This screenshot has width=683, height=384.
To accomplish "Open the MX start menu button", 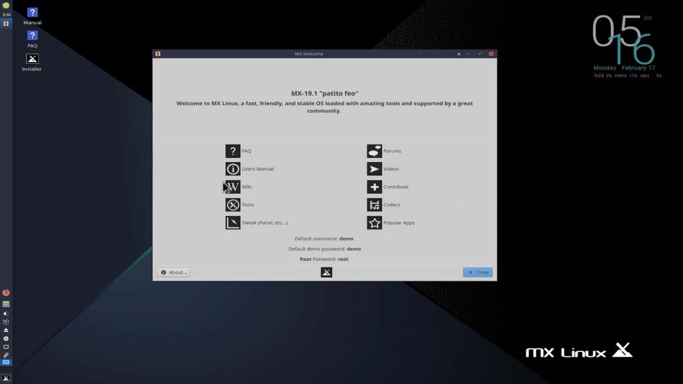I will click(6, 379).
